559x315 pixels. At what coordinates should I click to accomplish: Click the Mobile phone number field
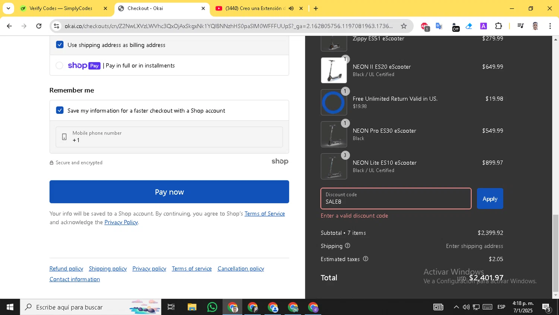169,137
